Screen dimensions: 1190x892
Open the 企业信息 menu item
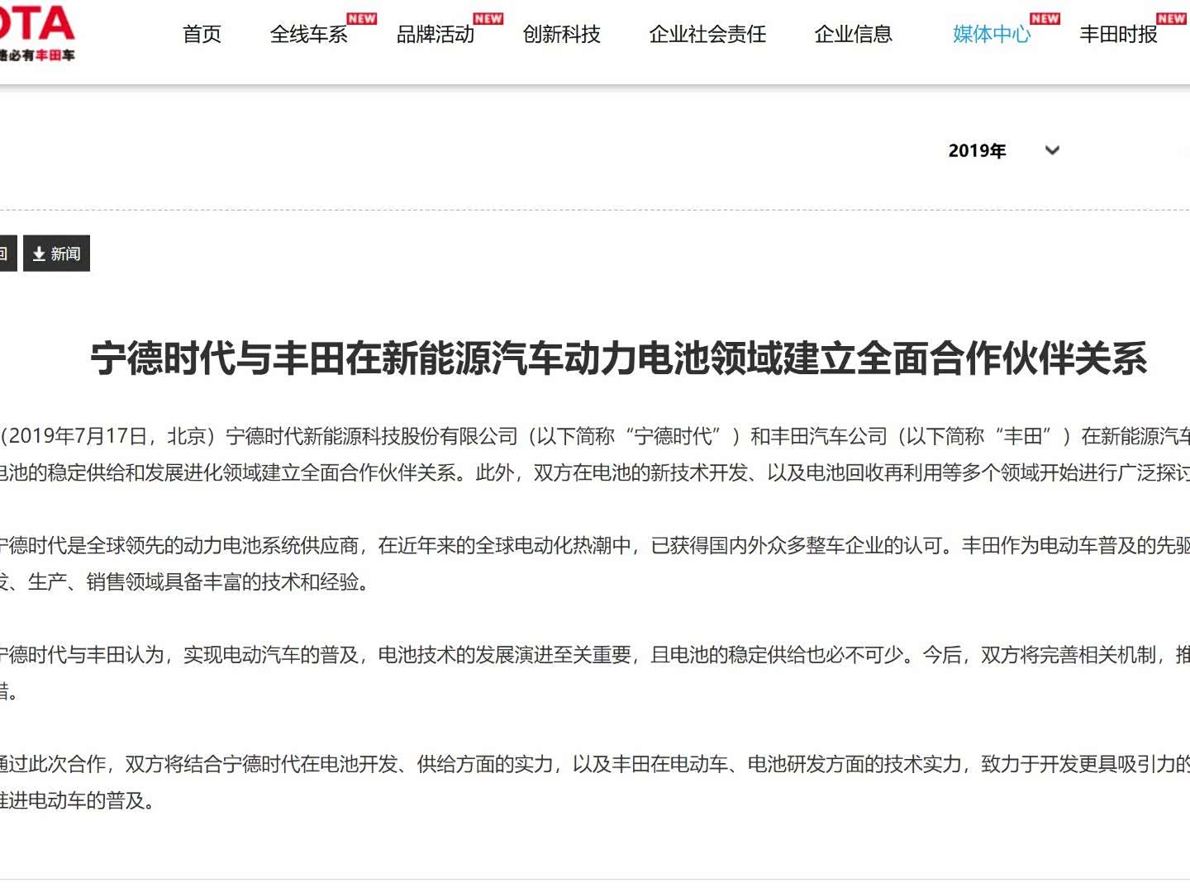[x=853, y=34]
